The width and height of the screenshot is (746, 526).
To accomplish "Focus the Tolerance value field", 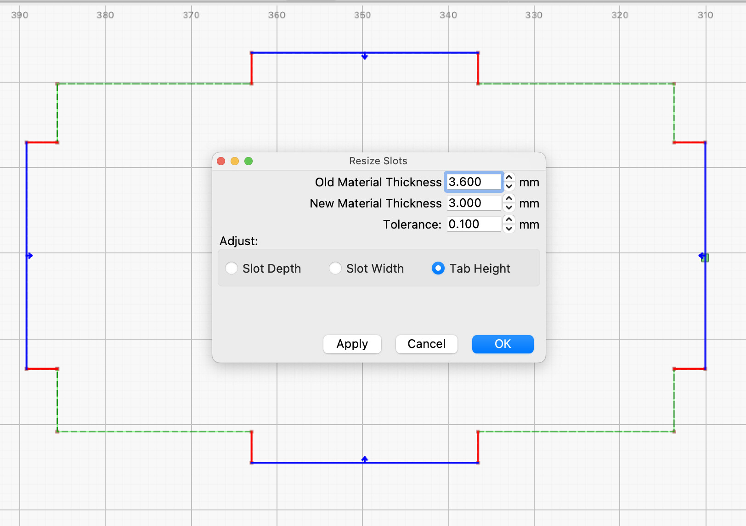I will (474, 224).
